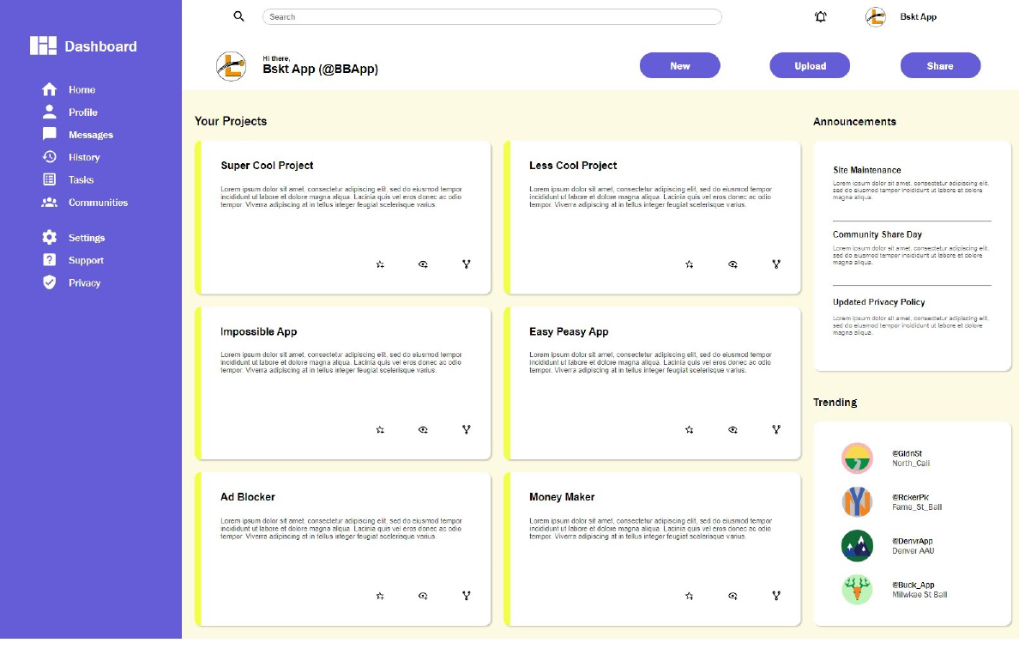The height and width of the screenshot is (649, 1019).
Task: Fork the Ad Blocker project
Action: (467, 596)
